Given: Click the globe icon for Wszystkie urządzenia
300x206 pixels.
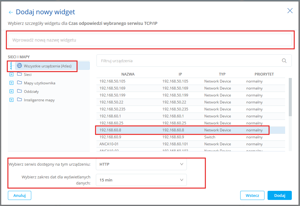Looking at the screenshot, I should 19,66.
